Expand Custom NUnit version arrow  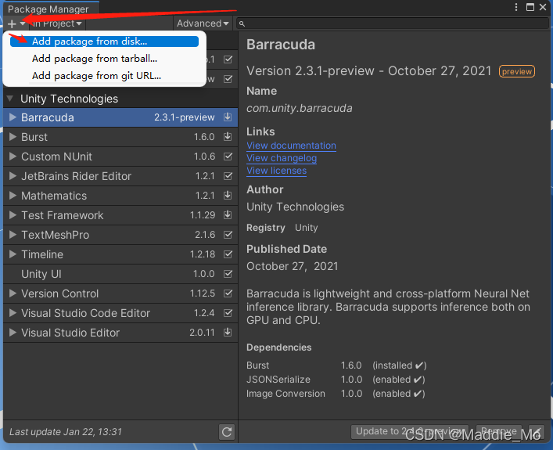click(x=13, y=157)
